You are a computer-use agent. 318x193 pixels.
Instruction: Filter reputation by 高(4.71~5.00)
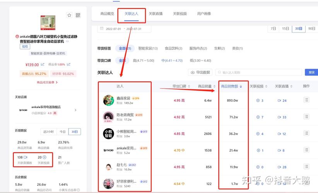tap(144, 61)
